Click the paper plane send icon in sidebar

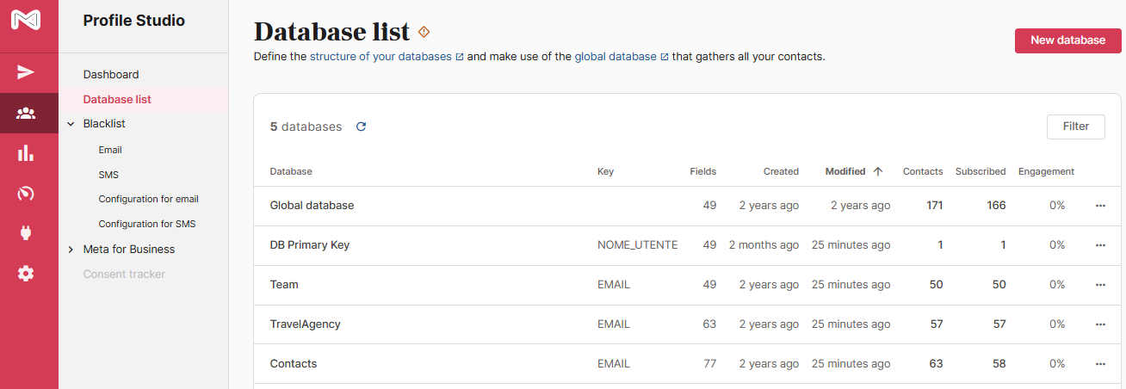click(26, 71)
